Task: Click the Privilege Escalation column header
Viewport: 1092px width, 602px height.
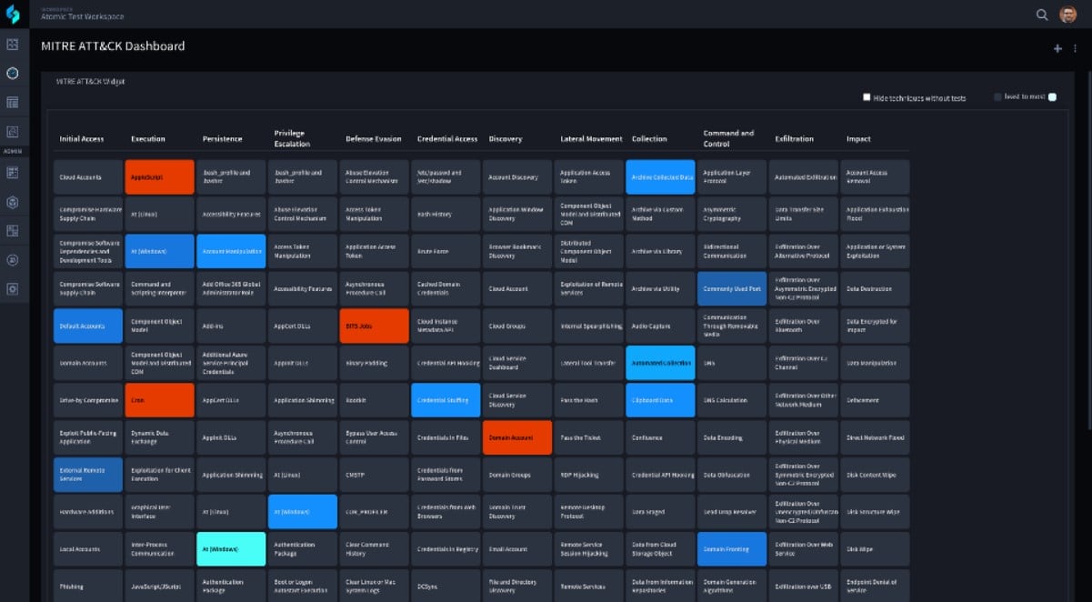Action: point(292,138)
